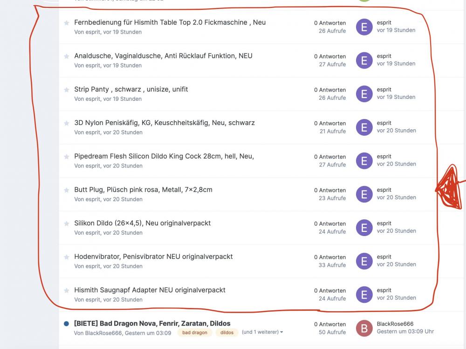Open the "[BIETE] Bad Dragon Nova" topic
Image resolution: width=466 pixels, height=349 pixels.
click(152, 323)
